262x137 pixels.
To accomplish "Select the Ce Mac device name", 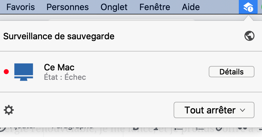I will click(59, 67).
